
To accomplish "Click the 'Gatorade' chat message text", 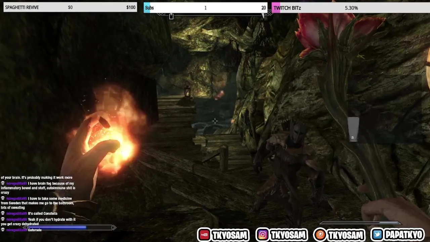I will (x=35, y=230).
